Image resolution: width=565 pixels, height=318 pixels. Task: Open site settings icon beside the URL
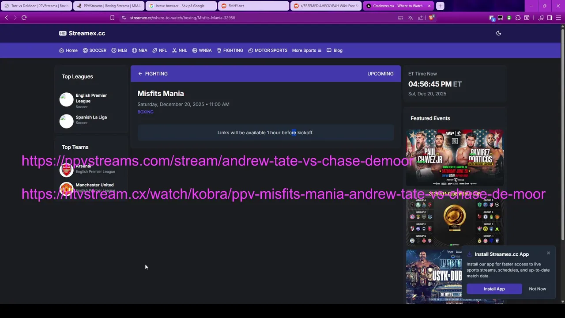pyautogui.click(x=124, y=18)
